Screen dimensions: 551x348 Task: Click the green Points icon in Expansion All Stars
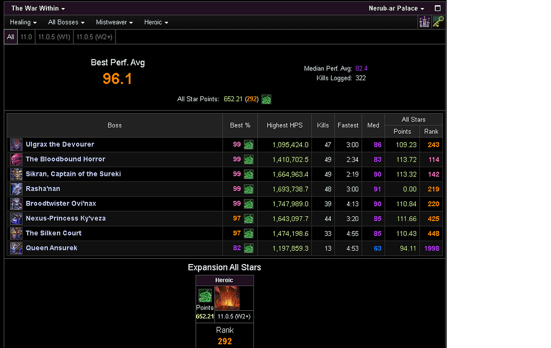[x=205, y=296]
